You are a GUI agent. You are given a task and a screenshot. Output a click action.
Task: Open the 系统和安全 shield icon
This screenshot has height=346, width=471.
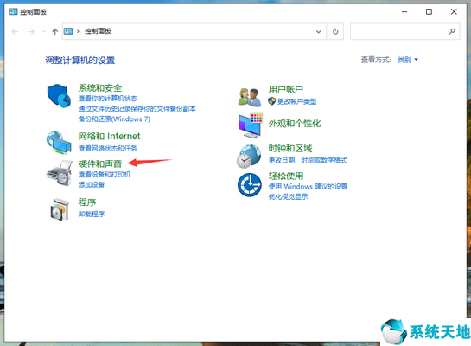point(59,96)
